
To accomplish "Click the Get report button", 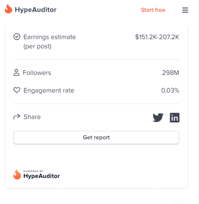I will 96,138.
